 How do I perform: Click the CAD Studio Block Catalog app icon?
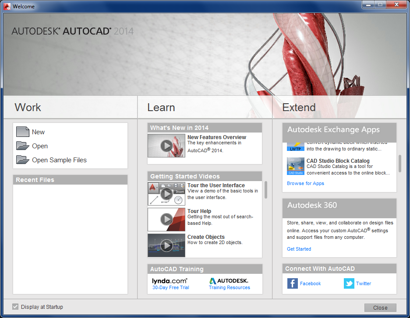tap(296, 166)
